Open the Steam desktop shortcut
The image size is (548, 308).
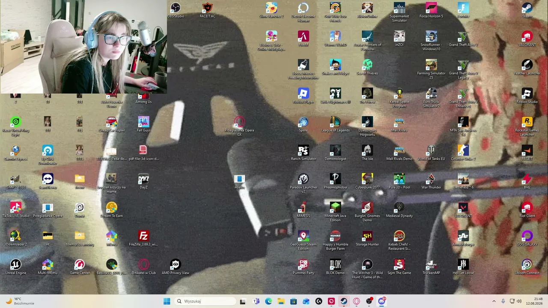tap(527, 10)
